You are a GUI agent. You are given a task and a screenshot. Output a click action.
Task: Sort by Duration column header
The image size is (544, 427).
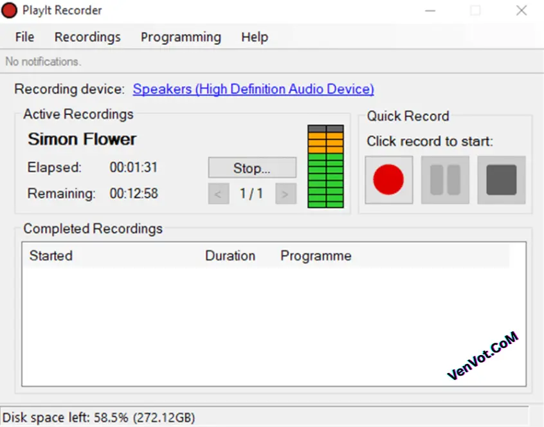[230, 256]
